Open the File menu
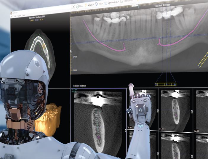This screenshot has width=208, height=159. click(x=12, y=17)
